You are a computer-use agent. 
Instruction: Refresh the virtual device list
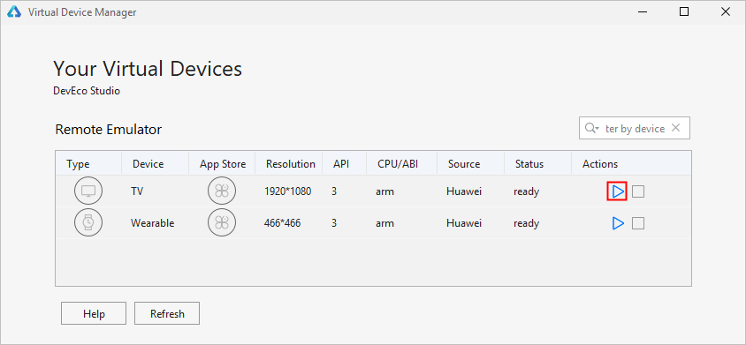167,313
